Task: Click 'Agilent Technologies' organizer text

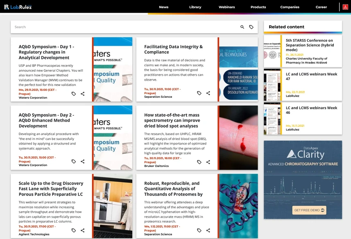Action: tap(34, 234)
